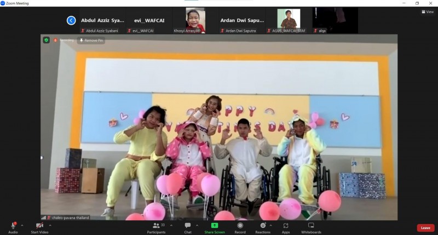This screenshot has width=438, height=235.
Task: Expand Chat options caret
Action: pyautogui.click(x=197, y=226)
